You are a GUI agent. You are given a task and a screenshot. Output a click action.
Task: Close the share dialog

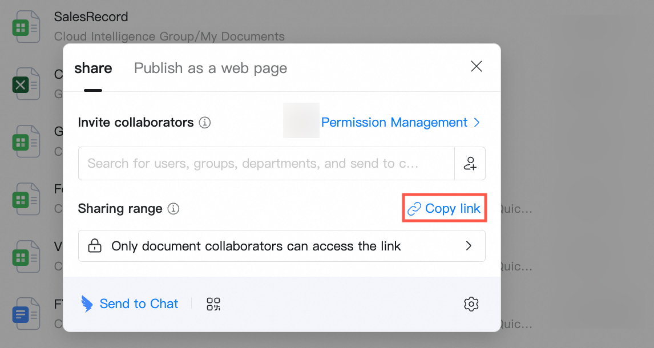tap(477, 66)
